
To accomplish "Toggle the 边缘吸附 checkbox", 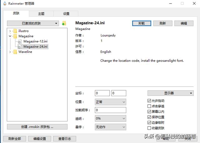I will 149,123.
